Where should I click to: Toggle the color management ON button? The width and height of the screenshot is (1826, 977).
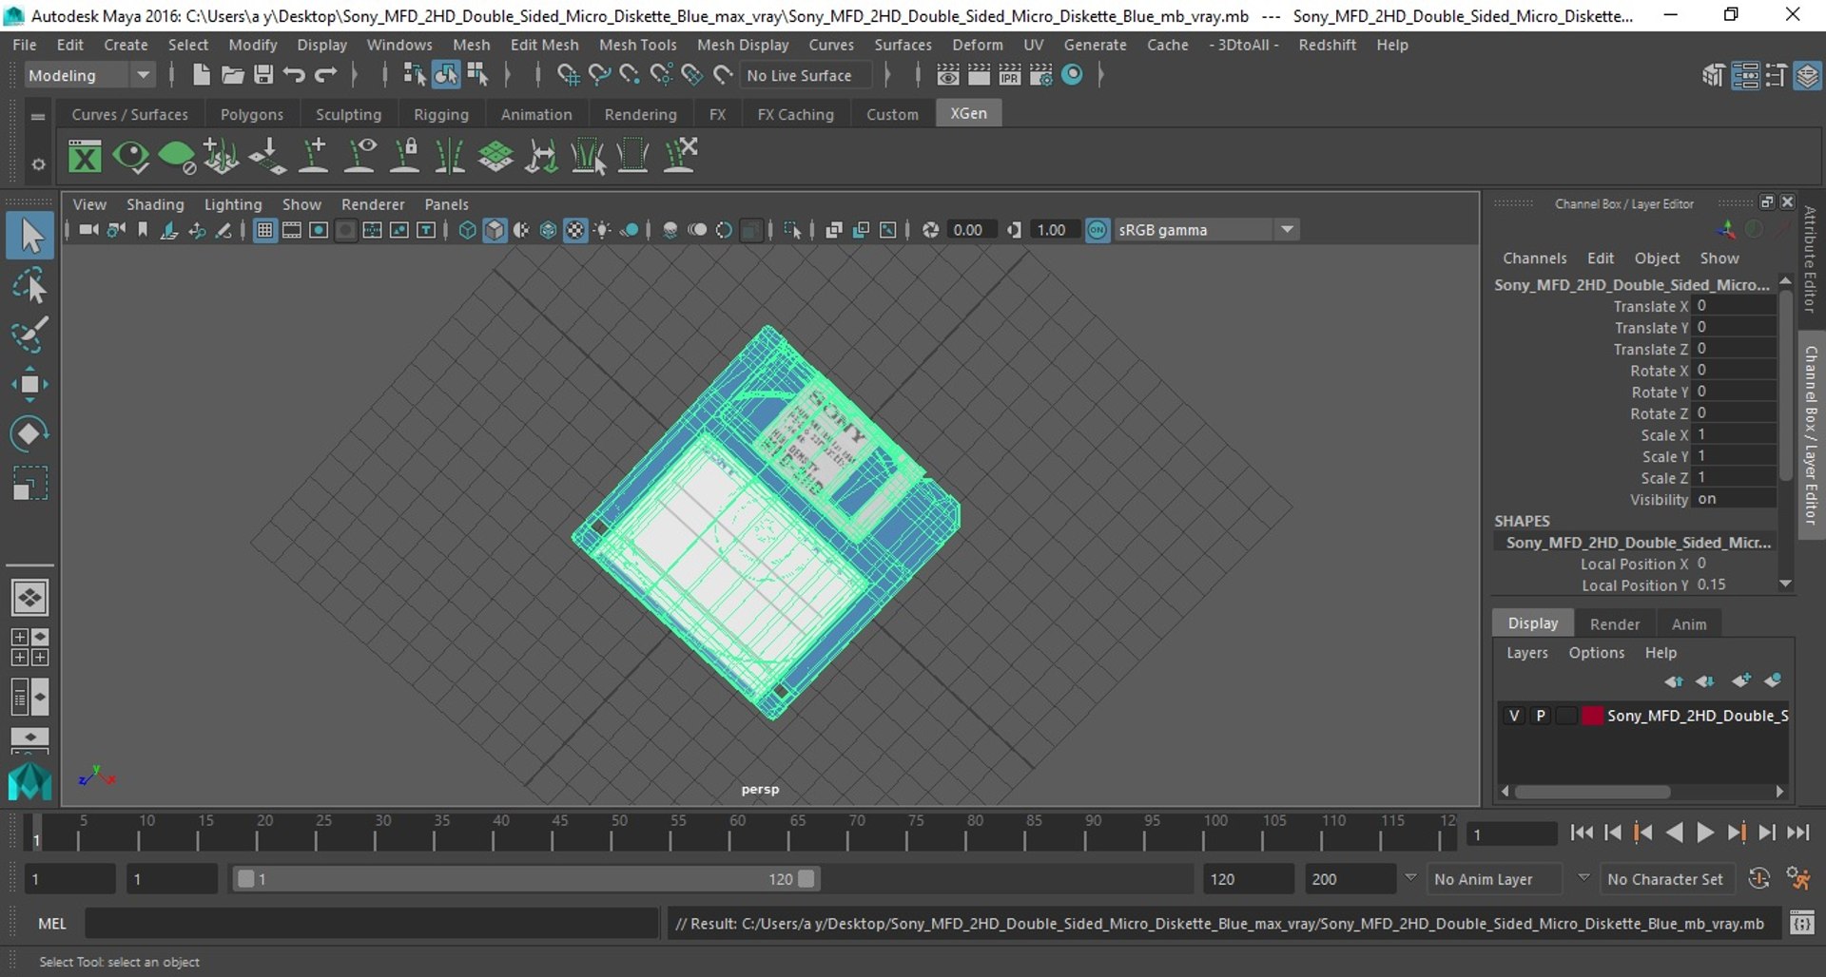point(1098,230)
